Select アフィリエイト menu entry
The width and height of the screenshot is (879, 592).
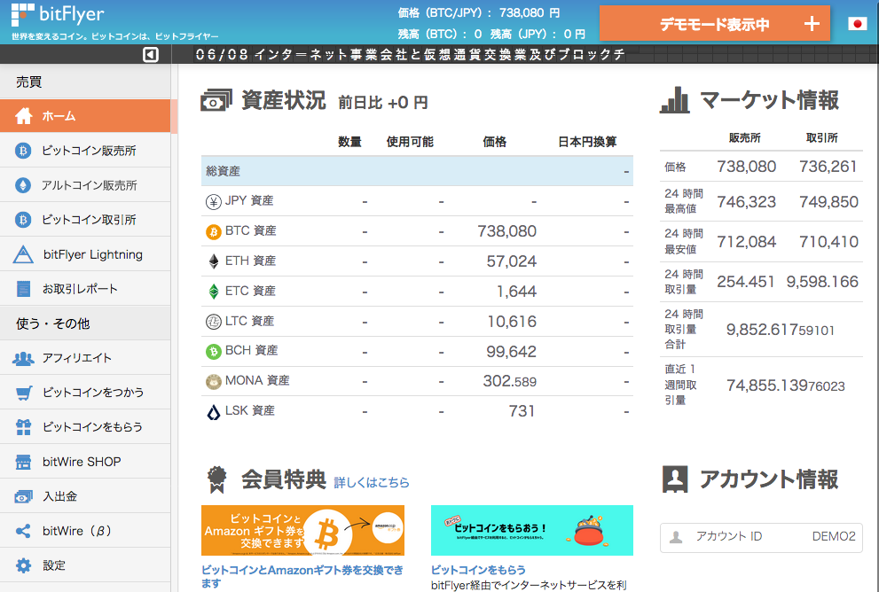85,358
